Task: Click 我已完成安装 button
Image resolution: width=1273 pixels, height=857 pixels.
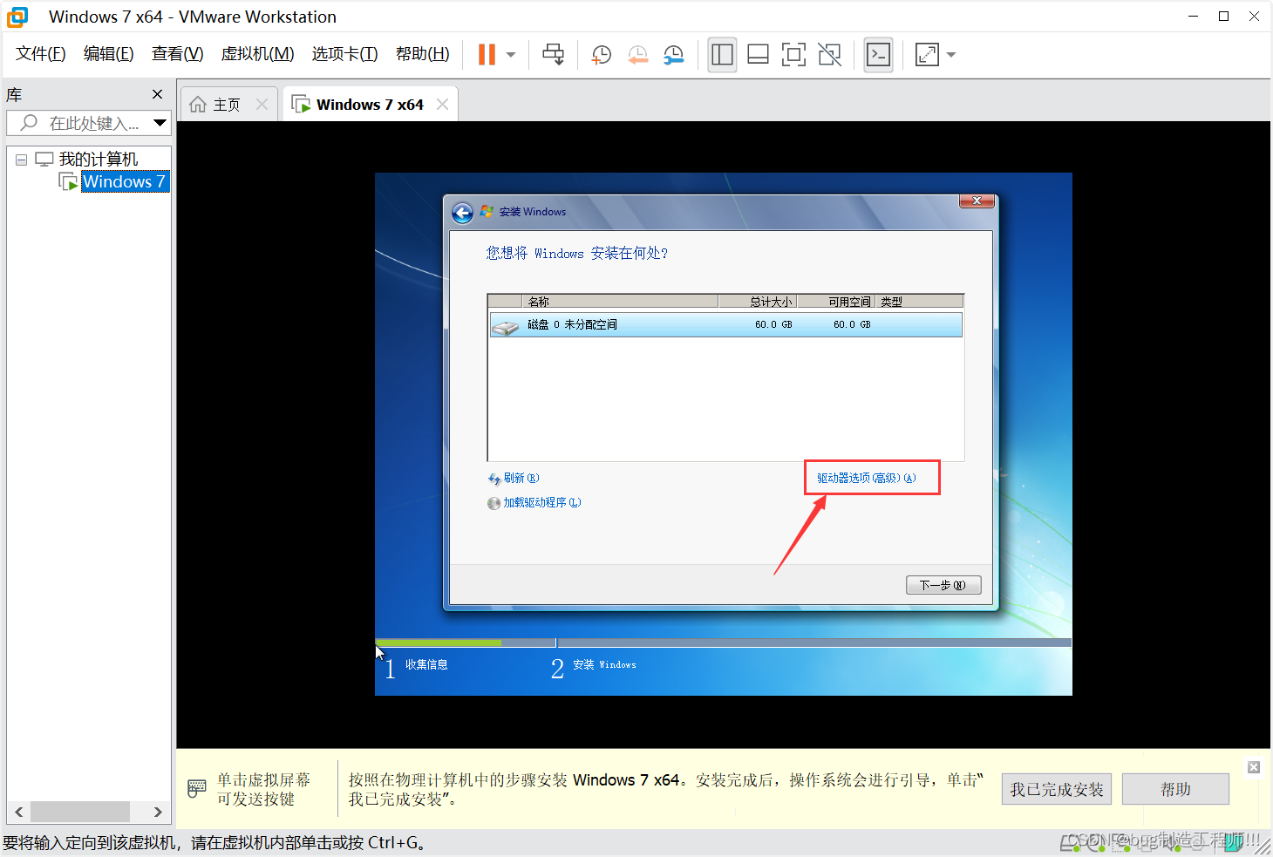Action: click(x=1056, y=789)
